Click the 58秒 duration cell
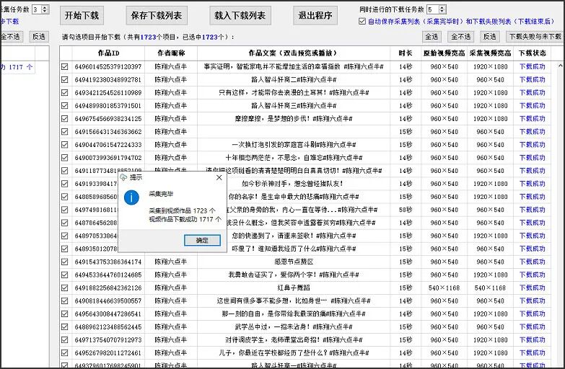 click(x=406, y=210)
